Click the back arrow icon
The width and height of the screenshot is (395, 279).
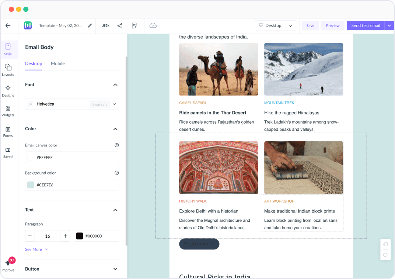pos(8,25)
